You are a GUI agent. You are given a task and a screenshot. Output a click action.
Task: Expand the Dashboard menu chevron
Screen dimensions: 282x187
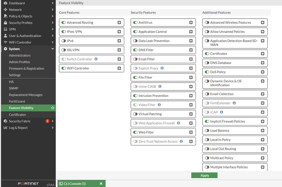tap(53, 3)
